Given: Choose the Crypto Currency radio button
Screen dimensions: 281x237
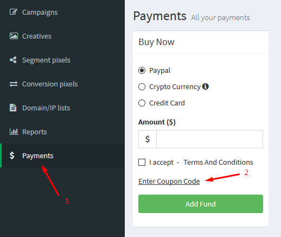Looking at the screenshot, I should (142, 86).
